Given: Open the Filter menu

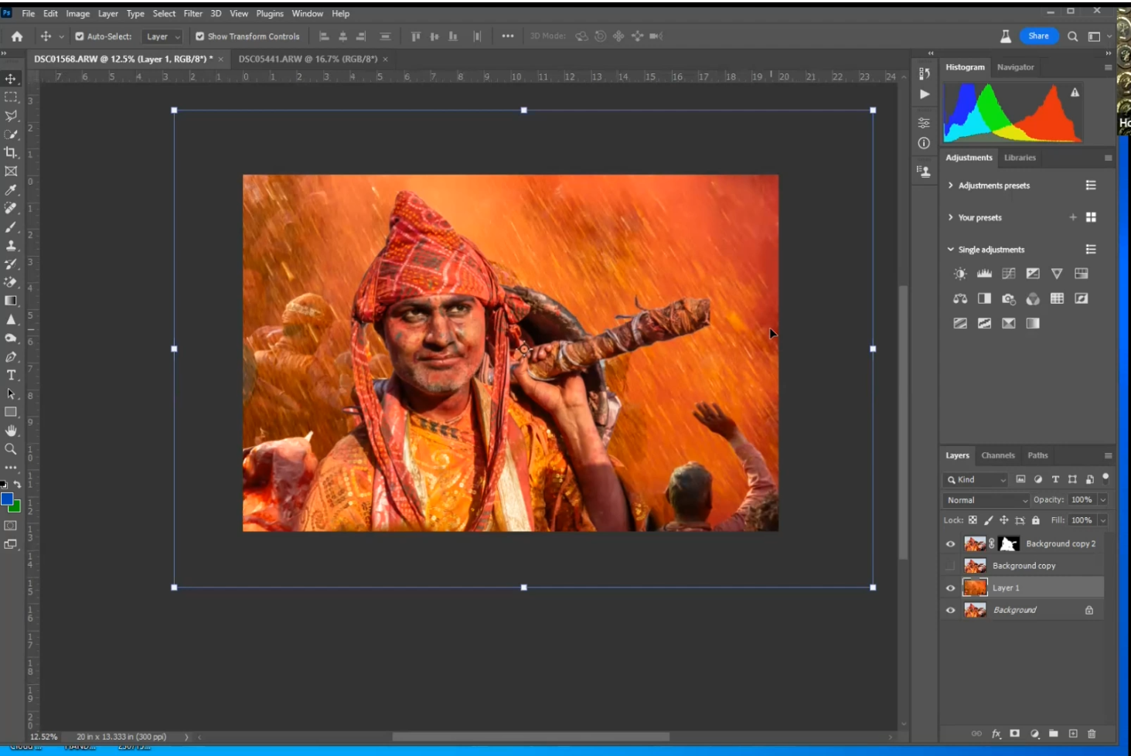Looking at the screenshot, I should [192, 13].
